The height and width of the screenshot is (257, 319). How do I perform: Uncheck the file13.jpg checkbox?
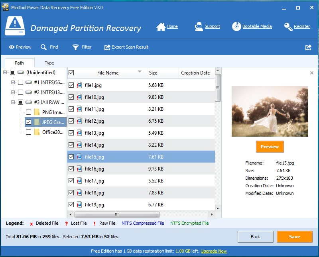point(71,133)
